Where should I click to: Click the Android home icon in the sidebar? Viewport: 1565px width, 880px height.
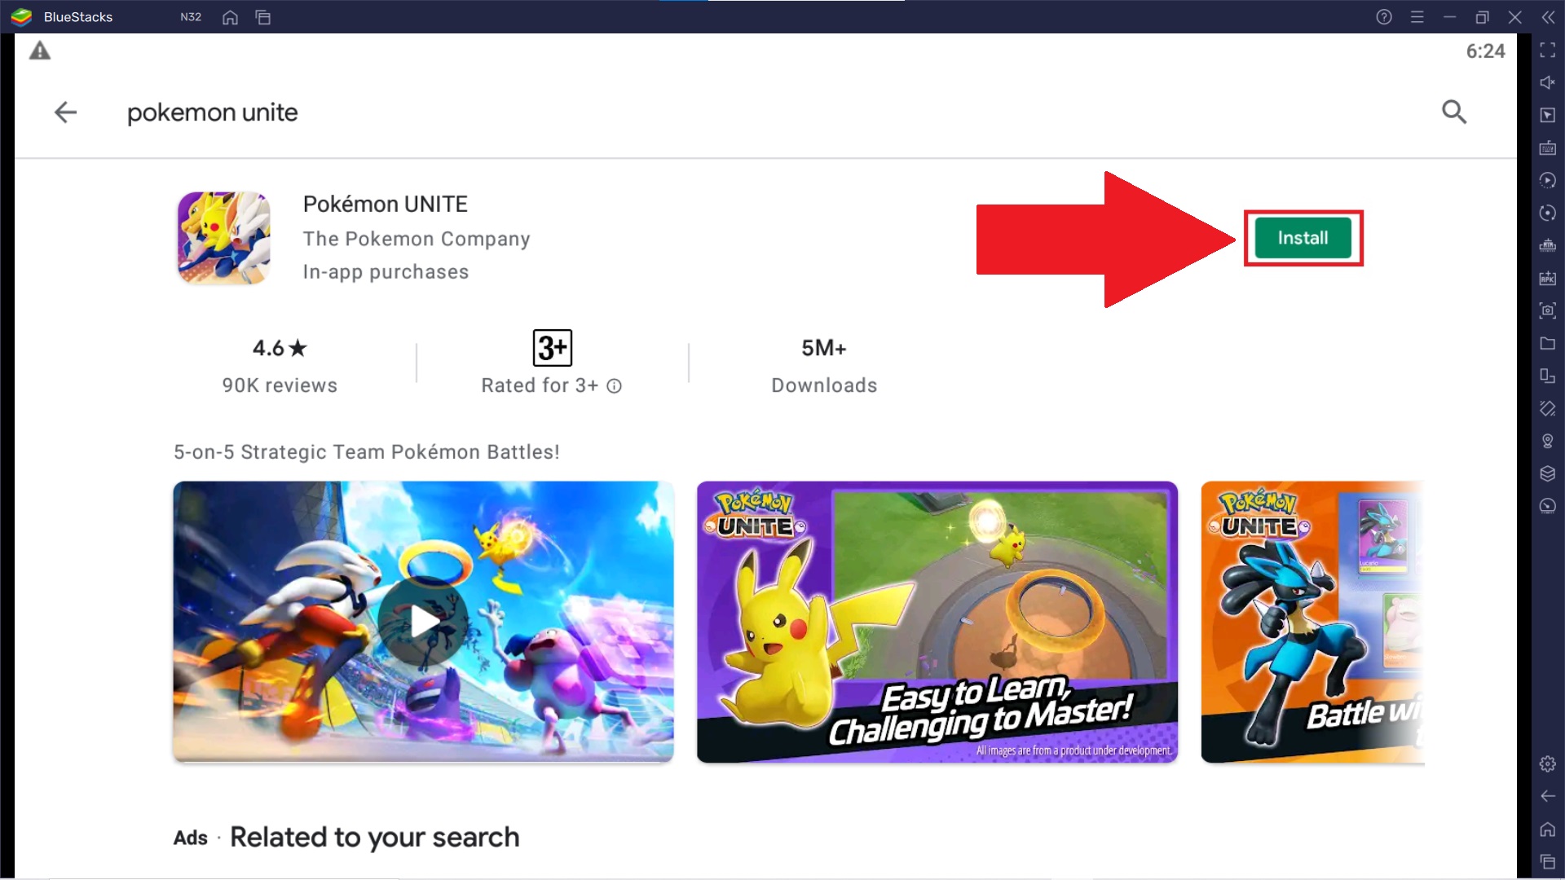[x=1547, y=829]
